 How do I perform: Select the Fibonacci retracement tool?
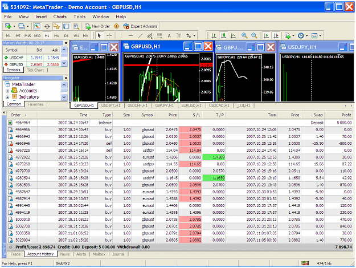coord(159,36)
